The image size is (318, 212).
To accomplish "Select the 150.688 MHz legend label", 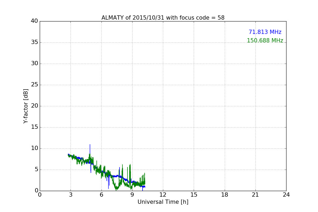I will [x=265, y=41].
